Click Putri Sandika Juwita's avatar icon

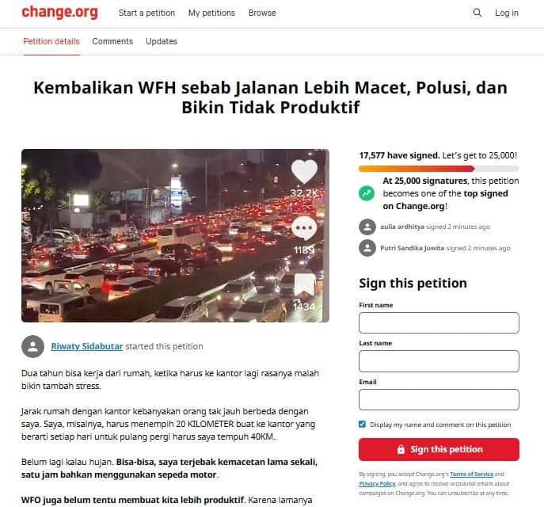[x=367, y=248]
